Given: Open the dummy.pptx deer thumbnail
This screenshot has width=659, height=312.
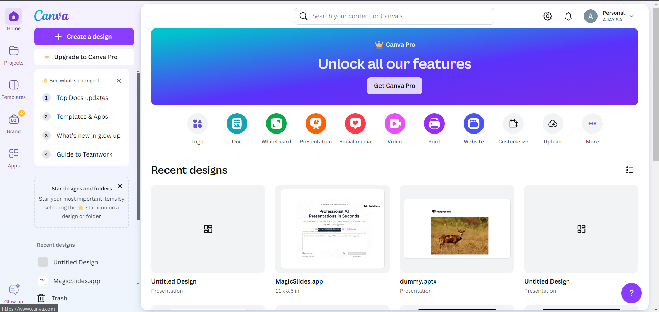Looking at the screenshot, I should (457, 229).
